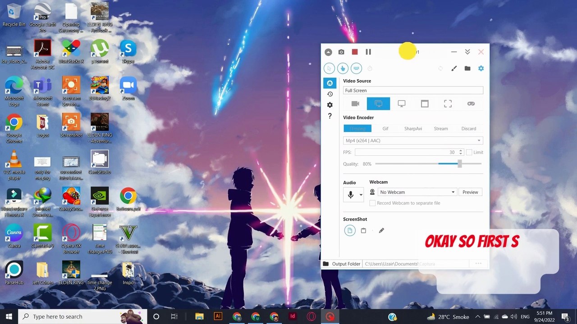The width and height of the screenshot is (577, 324).
Task: Select the Stream encoder tab
Action: (441, 129)
